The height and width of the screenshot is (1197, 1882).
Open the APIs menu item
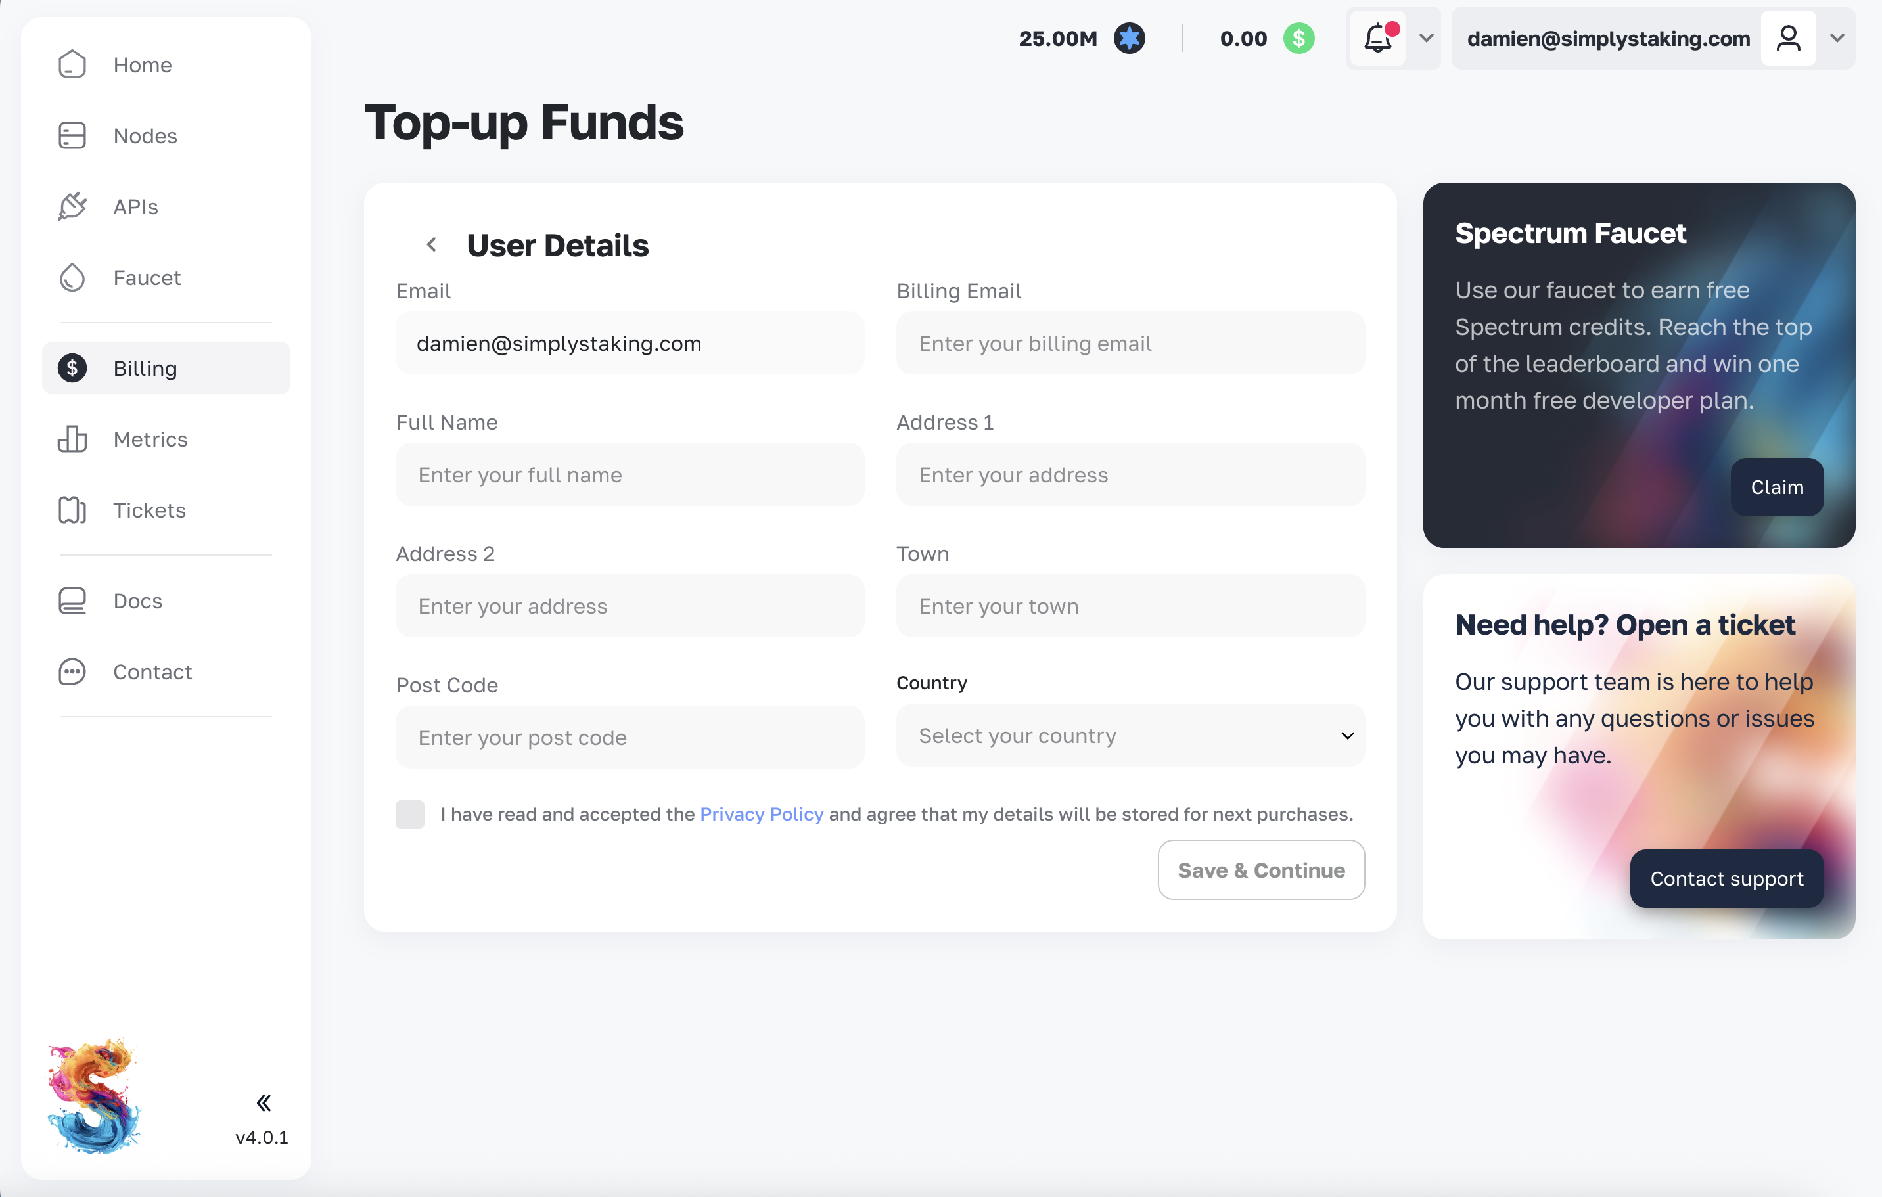click(166, 206)
